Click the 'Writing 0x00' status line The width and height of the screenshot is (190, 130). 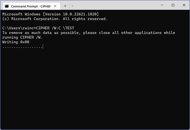click(x=16, y=42)
